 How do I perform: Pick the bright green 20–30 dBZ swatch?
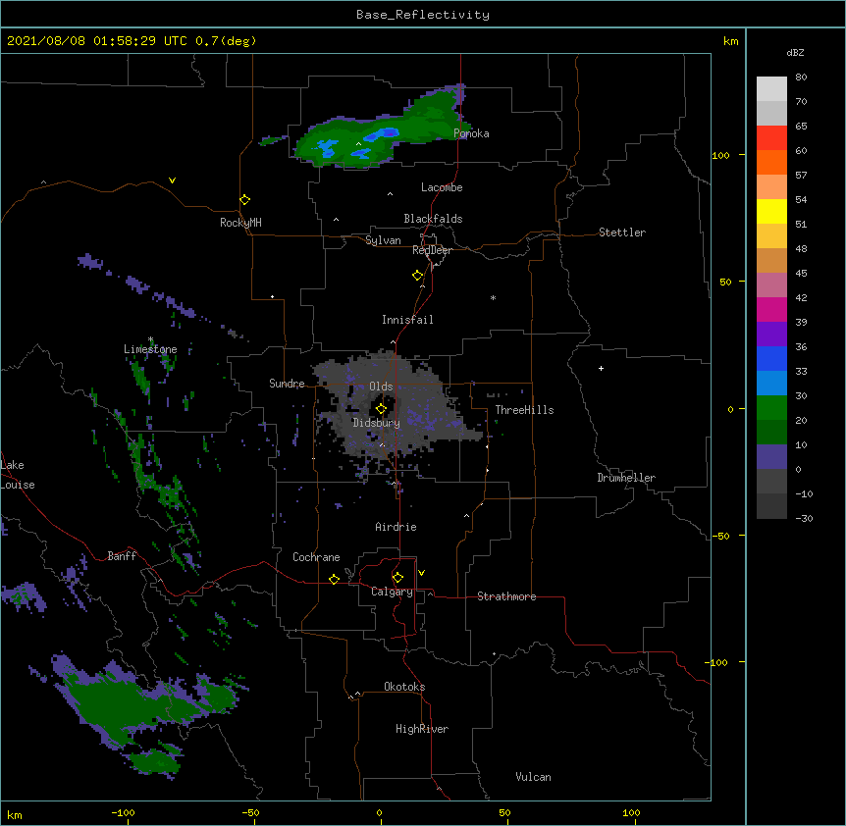click(771, 408)
